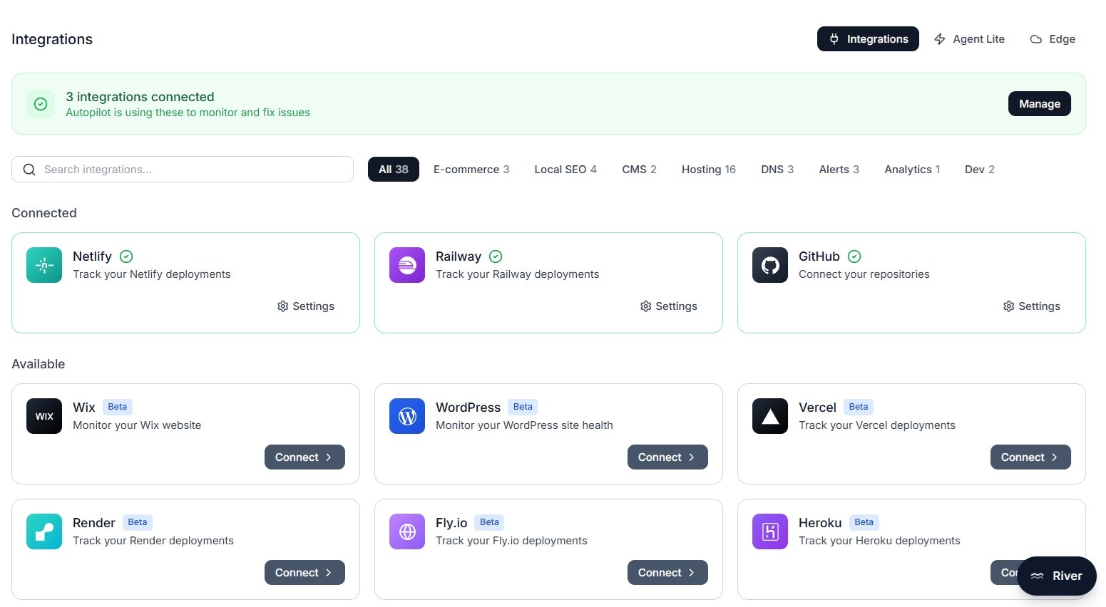Screen dimensions: 1106x607
Task: Click the Wix logo icon
Action: pyautogui.click(x=44, y=416)
